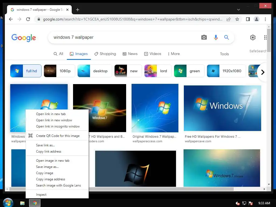Choose Copy link address
This screenshot has width=276, height=207.
point(57,151)
